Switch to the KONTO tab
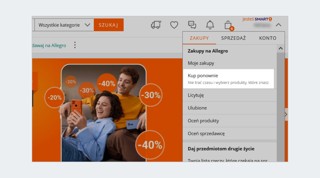 point(268,38)
